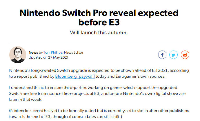Click the author's portrait avatar

click(18, 55)
